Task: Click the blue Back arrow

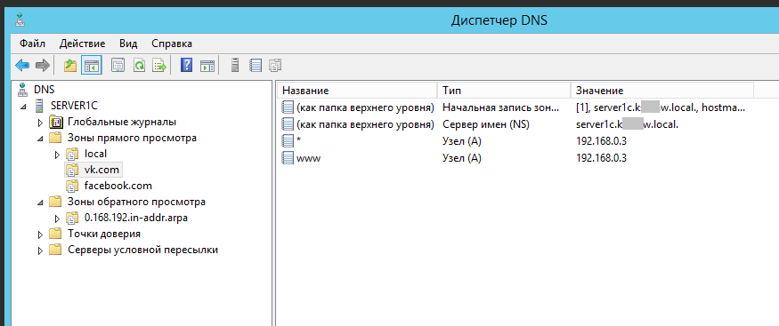Action: coord(22,65)
